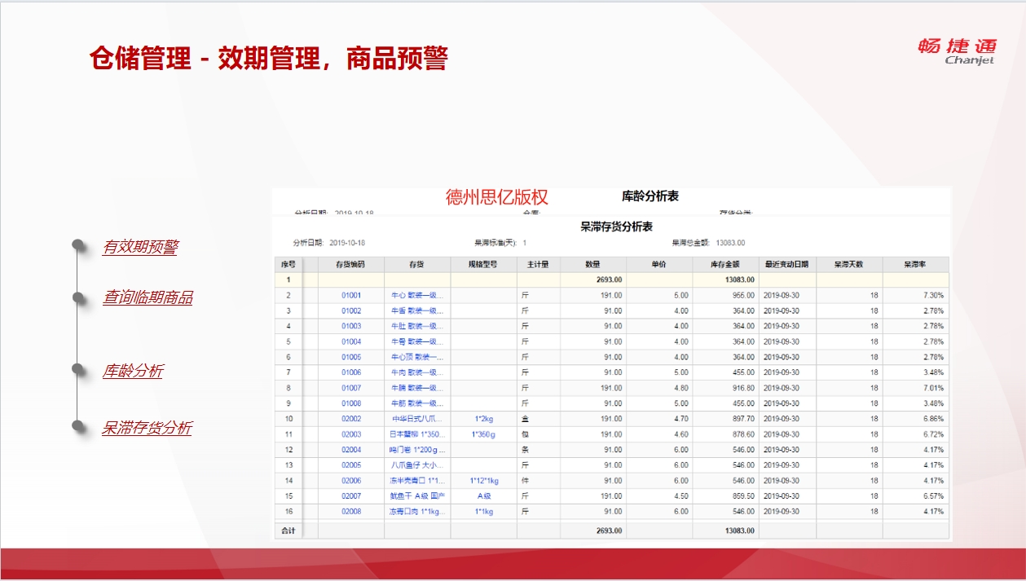This screenshot has width=1026, height=581.
Task: Click the 存货 column header
Action: pyautogui.click(x=416, y=264)
